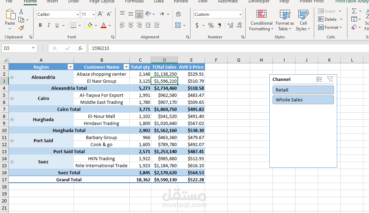Open Conditional Formatting menu
The height and width of the screenshot is (213, 369).
click(261, 20)
